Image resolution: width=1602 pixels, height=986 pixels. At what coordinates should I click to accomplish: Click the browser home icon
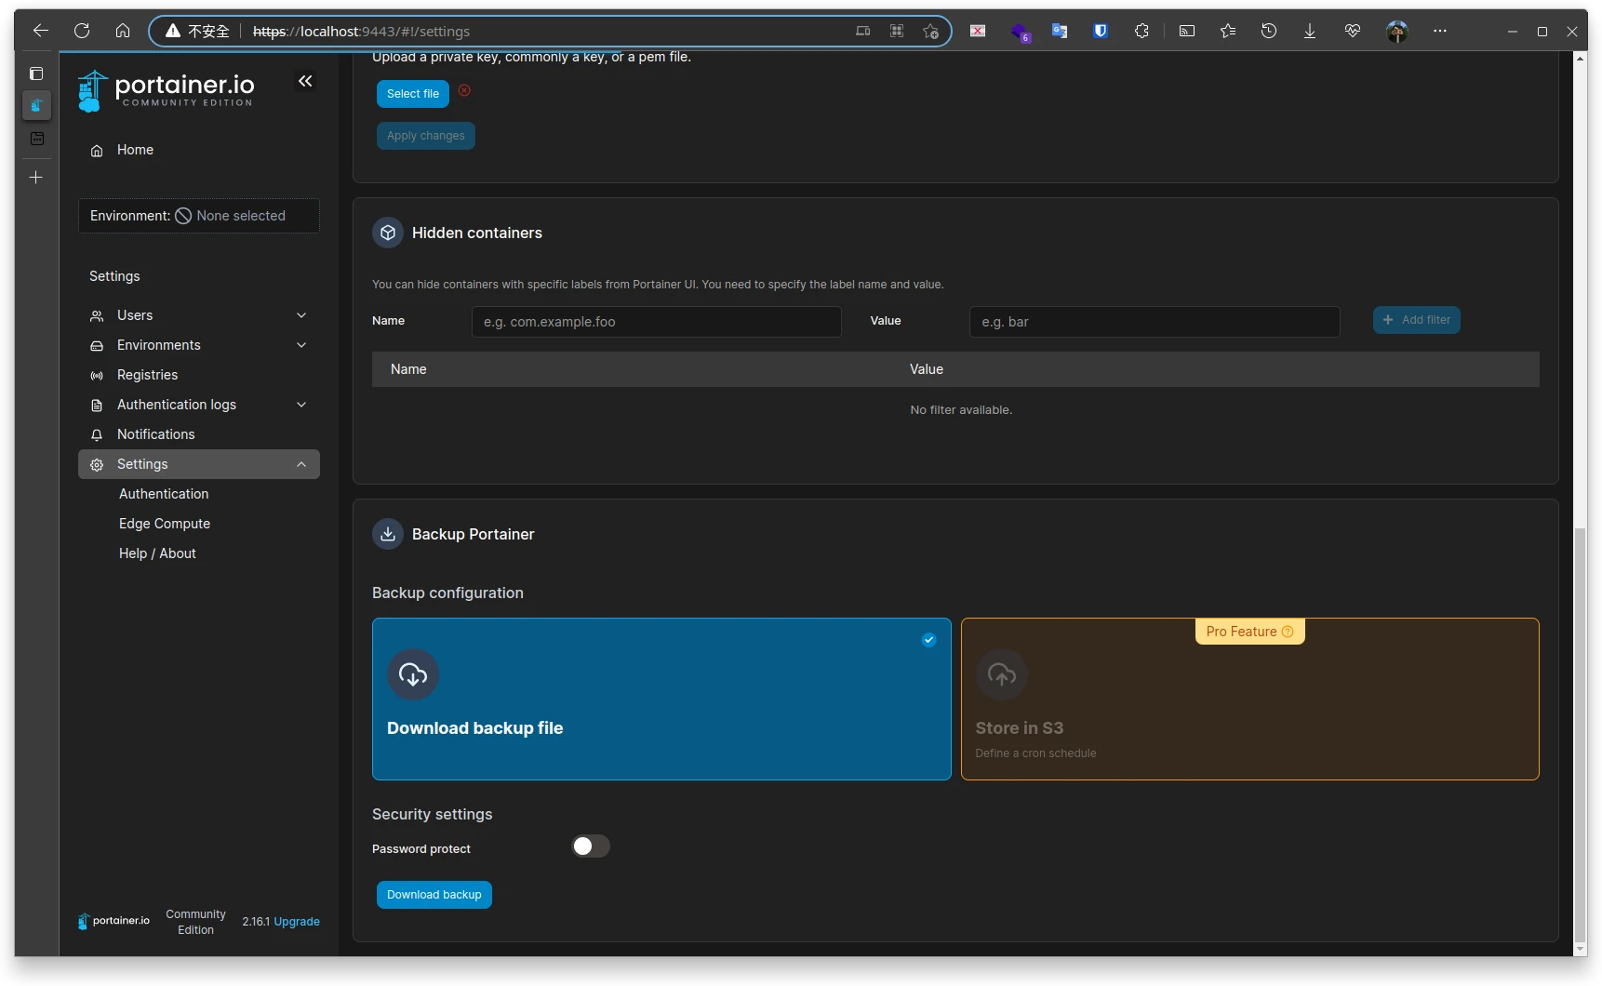[x=123, y=31]
